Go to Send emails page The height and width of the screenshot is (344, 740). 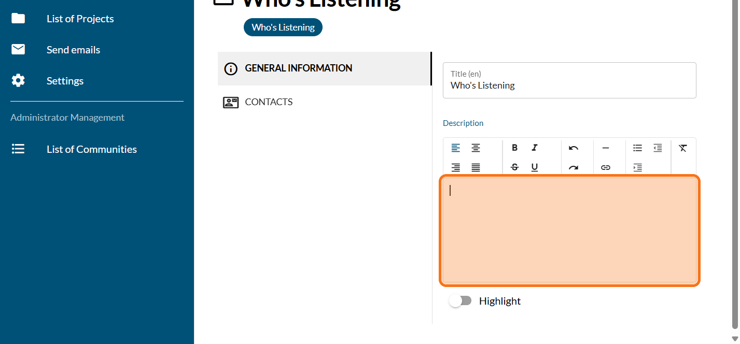click(x=73, y=50)
